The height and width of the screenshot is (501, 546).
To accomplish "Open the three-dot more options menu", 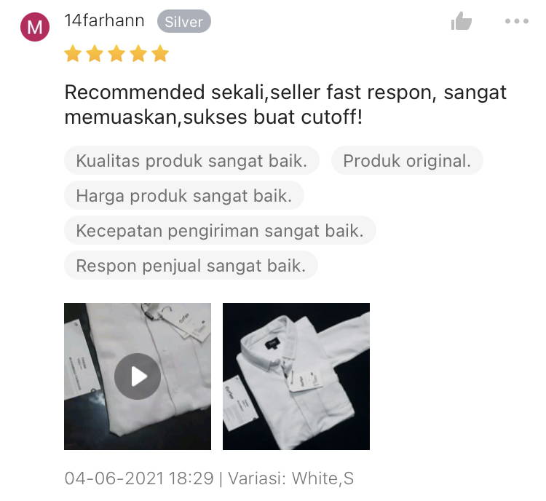I will point(517,21).
